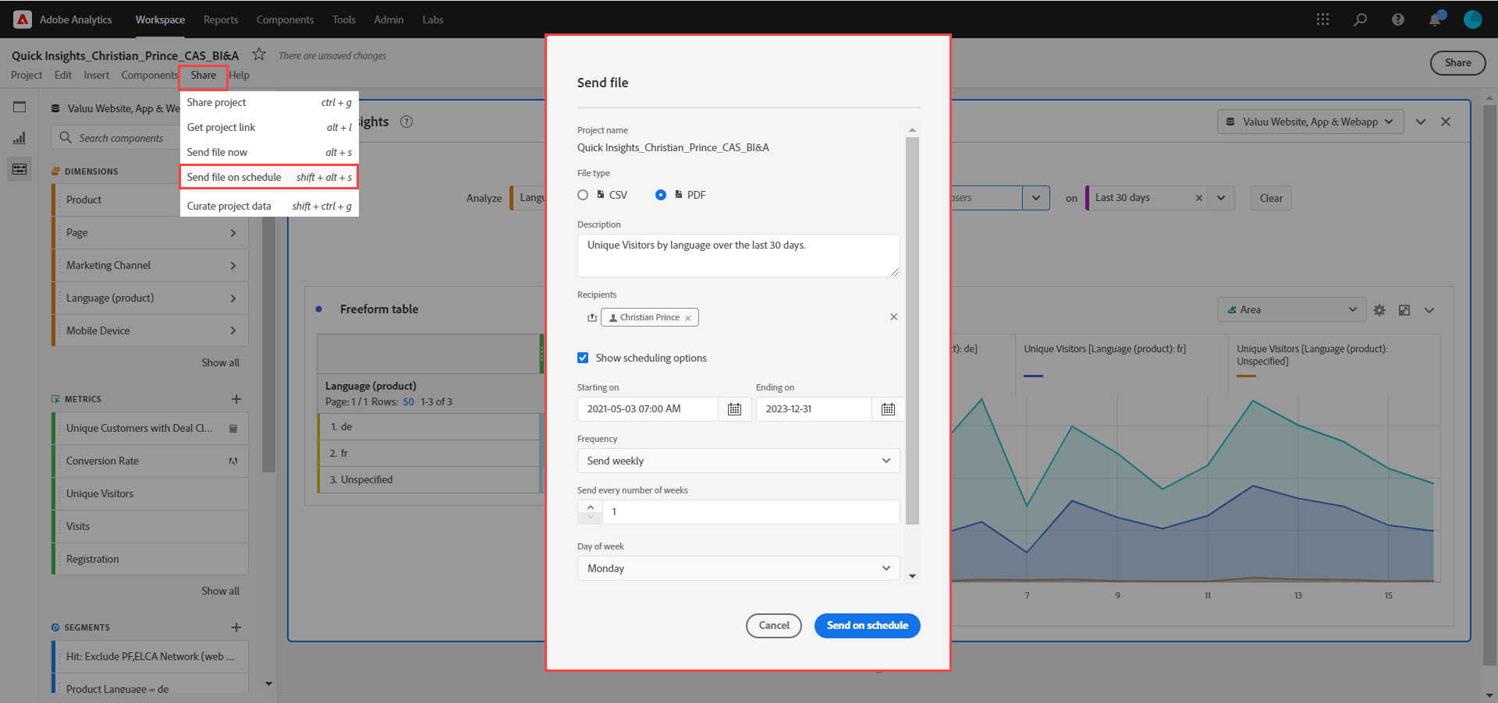Open the date range dropdown arrow
1498x703 pixels.
[1221, 198]
